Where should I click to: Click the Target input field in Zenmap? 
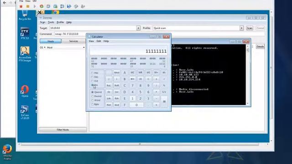coord(93,28)
